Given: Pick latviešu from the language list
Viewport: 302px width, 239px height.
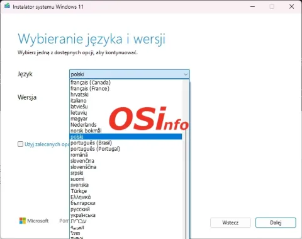Looking at the screenshot, I should (x=126, y=107).
